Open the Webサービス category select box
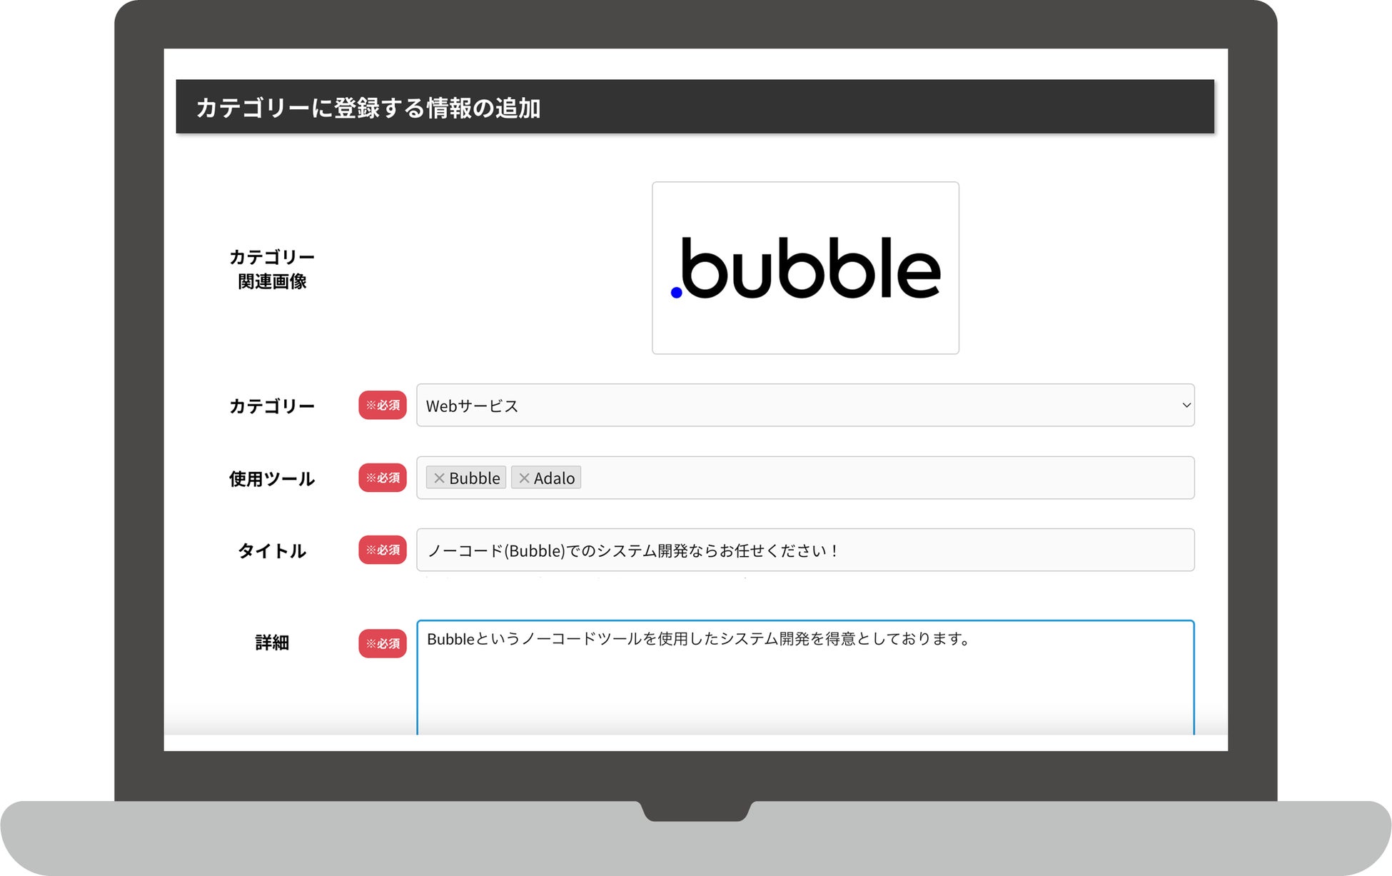The width and height of the screenshot is (1392, 876). click(785, 406)
